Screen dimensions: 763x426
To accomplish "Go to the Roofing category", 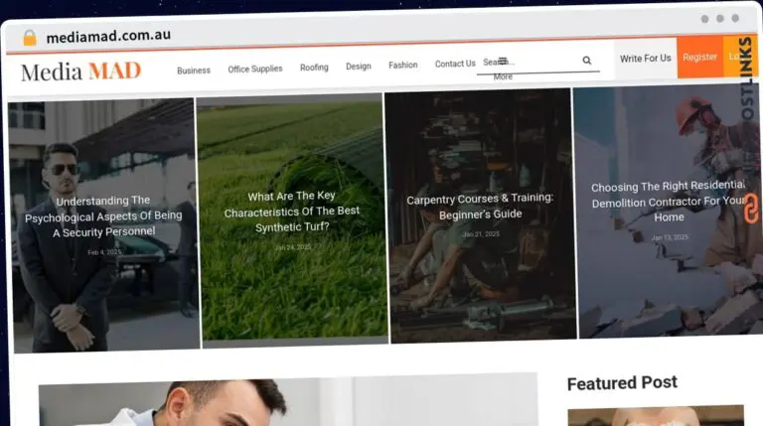I will point(314,68).
